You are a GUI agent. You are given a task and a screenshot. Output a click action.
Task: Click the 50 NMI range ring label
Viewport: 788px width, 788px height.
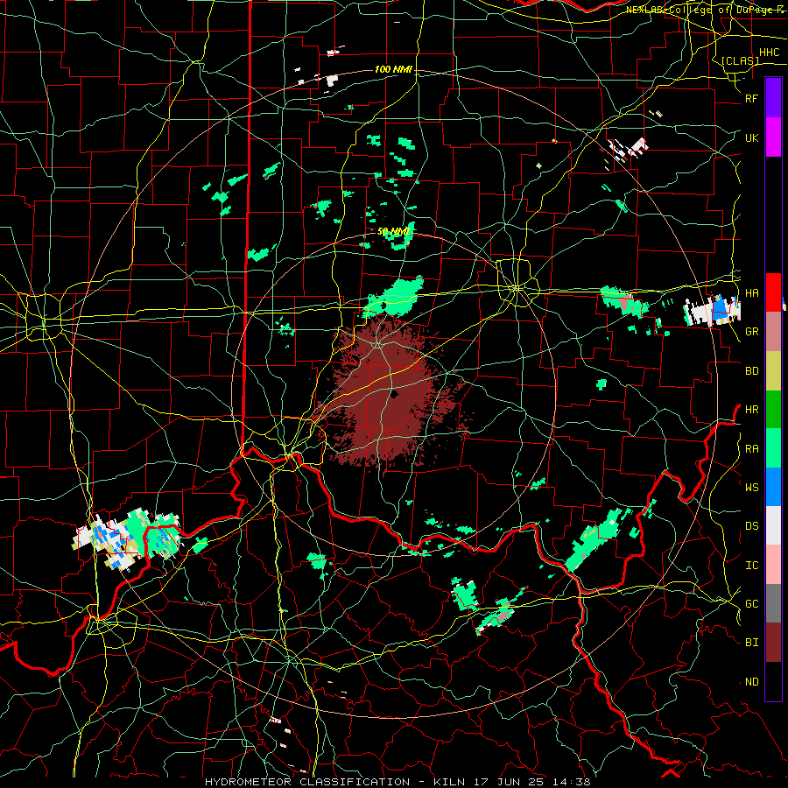(x=393, y=231)
